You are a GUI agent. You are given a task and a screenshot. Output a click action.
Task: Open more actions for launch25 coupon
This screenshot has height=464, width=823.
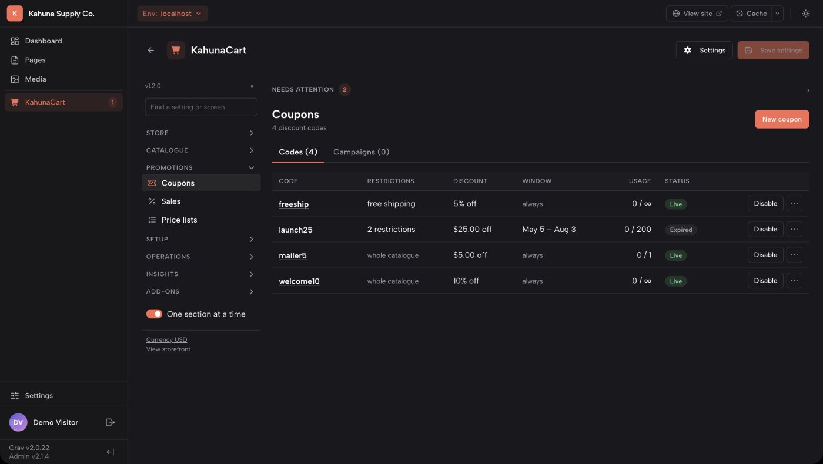tap(794, 229)
